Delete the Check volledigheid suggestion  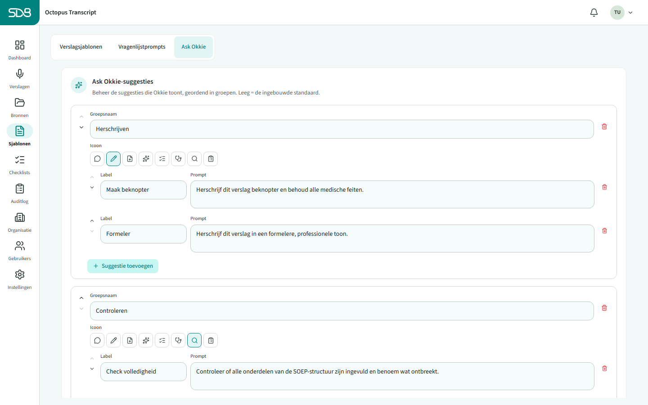tap(604, 368)
